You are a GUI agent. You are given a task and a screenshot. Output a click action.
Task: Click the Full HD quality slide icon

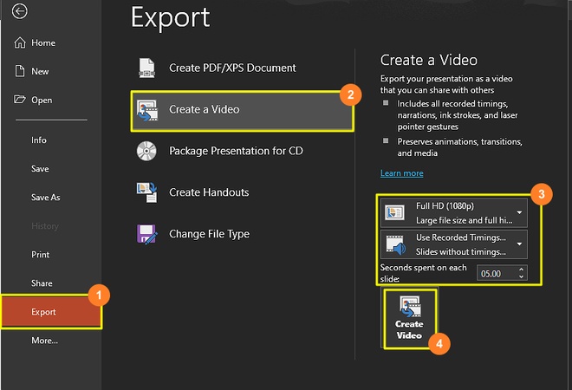coord(394,212)
